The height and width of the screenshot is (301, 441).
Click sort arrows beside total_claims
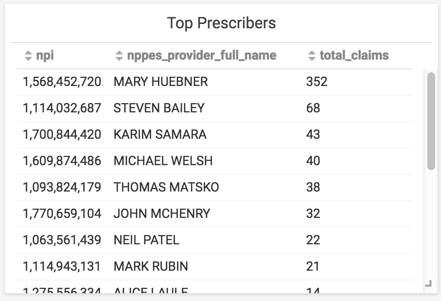click(312, 55)
